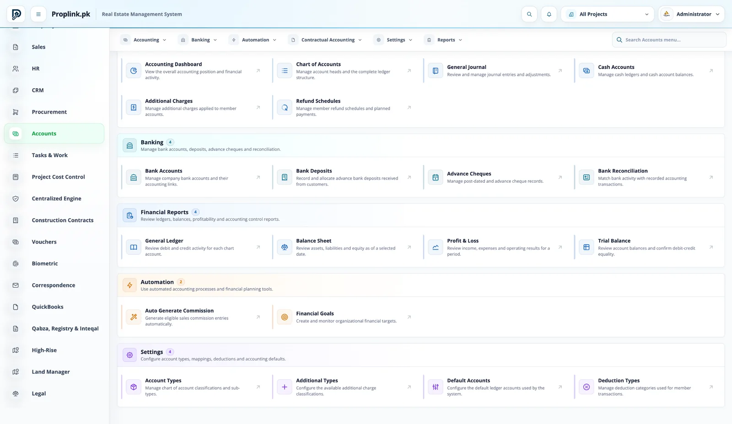Click the Bank Deposits icon
The image size is (732, 424).
coord(285,177)
